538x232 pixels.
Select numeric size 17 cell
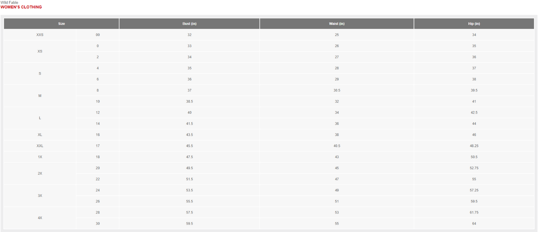pos(98,146)
